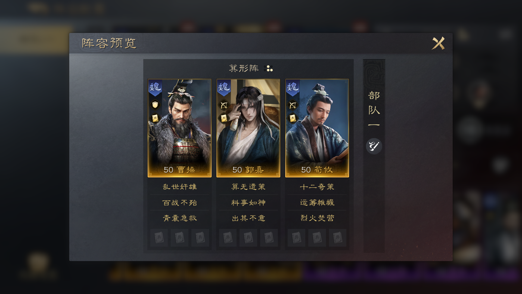The height and width of the screenshot is (294, 522).
Task: Select the 部队一 troop tab
Action: 374,109
